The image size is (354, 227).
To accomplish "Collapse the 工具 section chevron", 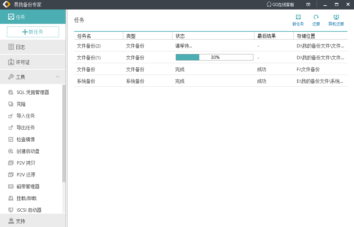I will pos(58,77).
